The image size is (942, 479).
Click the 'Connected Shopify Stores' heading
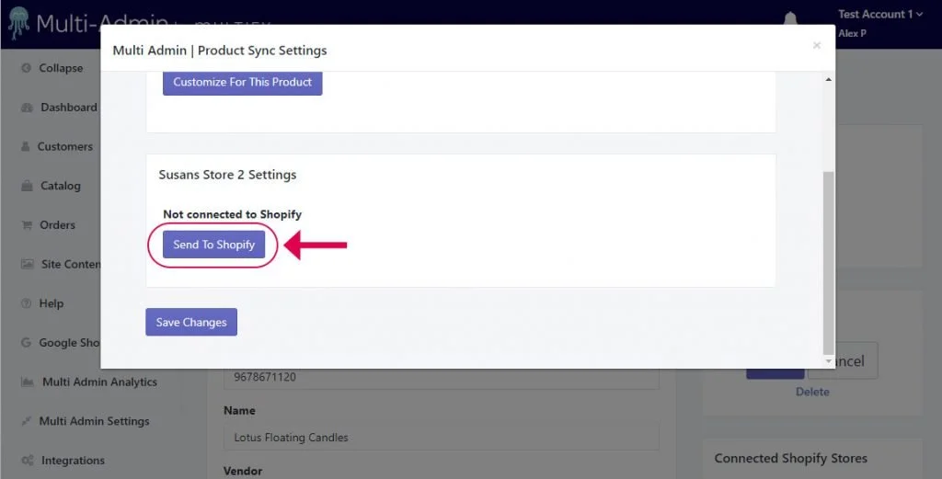pos(790,458)
